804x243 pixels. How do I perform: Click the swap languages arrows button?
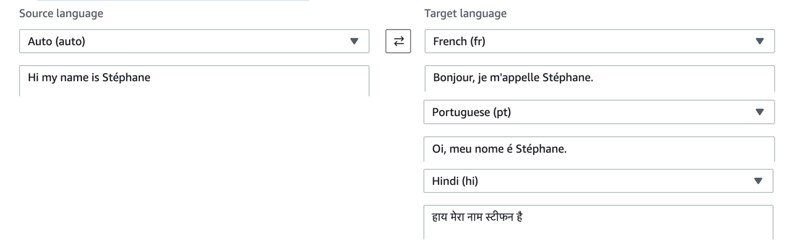[398, 41]
